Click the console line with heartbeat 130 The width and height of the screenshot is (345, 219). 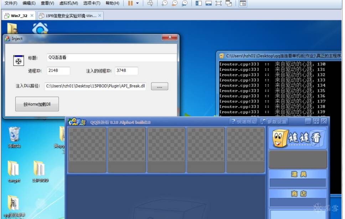click(x=272, y=64)
